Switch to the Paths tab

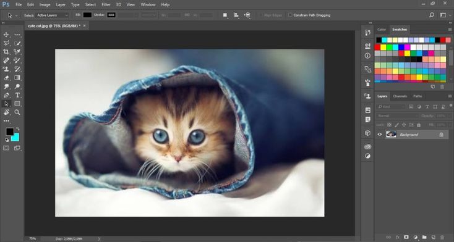(418, 96)
